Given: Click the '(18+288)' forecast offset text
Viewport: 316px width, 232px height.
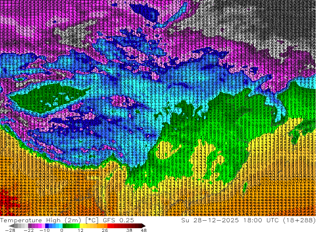Looking at the screenshot, I should pyautogui.click(x=299, y=220).
